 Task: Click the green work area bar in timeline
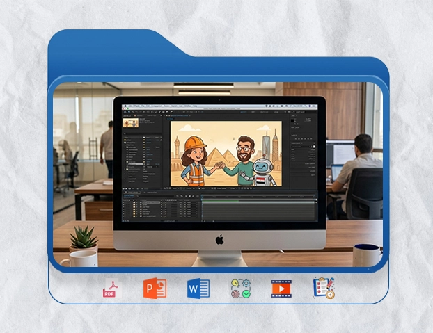click(221, 201)
